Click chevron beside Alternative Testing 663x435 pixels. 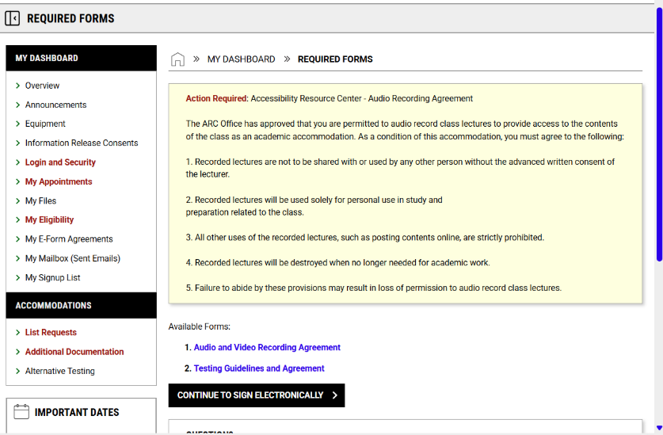(17, 371)
